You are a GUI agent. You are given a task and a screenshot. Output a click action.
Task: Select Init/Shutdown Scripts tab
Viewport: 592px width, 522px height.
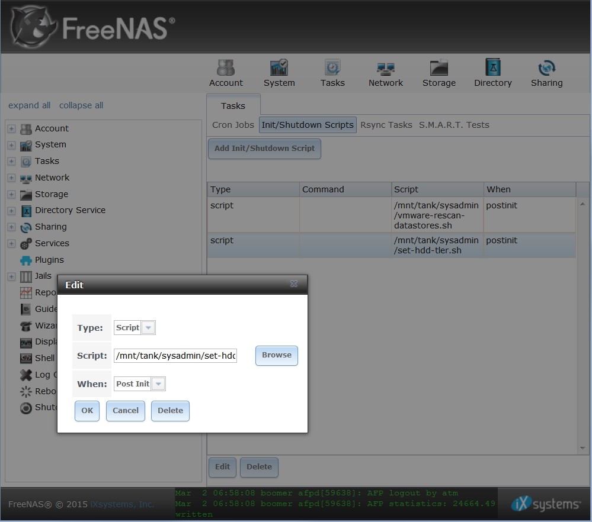[308, 125]
